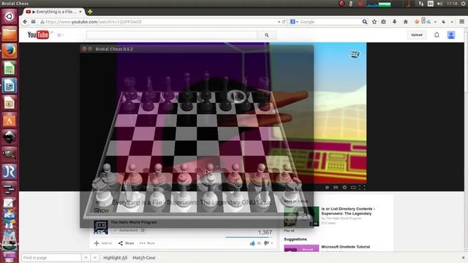Click the YouTube search magnifier button
Screen dimensions: 468x263
click(266, 35)
